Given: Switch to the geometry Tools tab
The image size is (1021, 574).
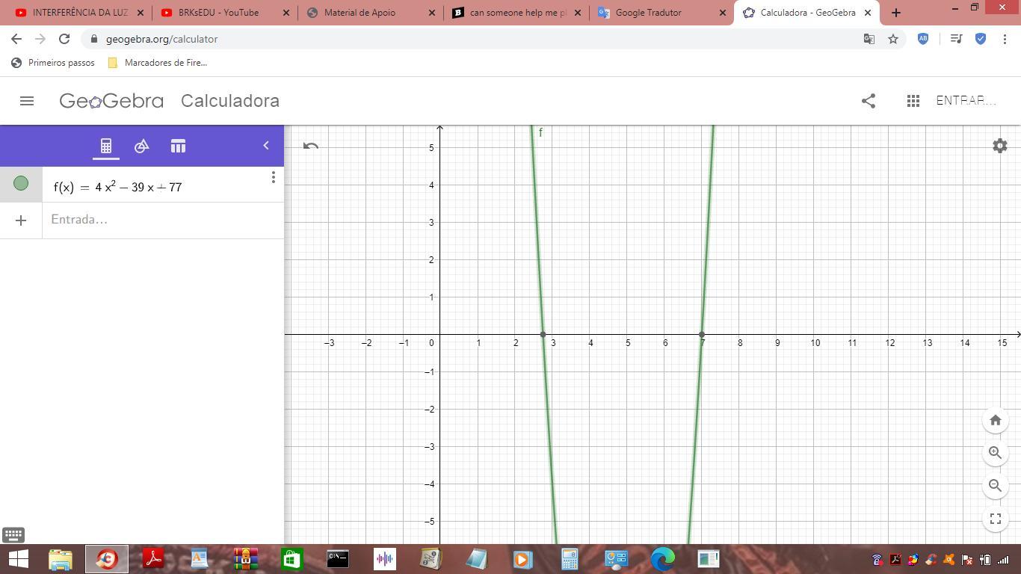Looking at the screenshot, I should click(141, 146).
